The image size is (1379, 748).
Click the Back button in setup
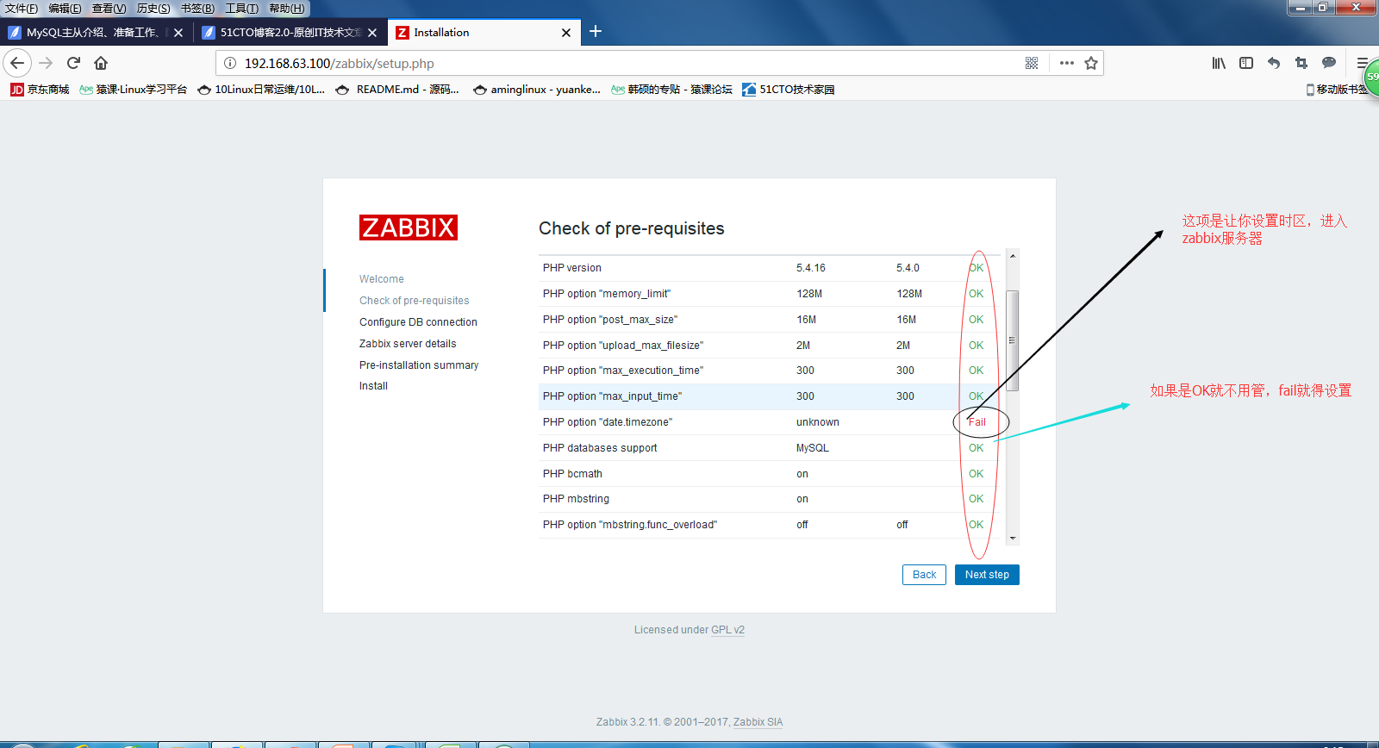924,575
